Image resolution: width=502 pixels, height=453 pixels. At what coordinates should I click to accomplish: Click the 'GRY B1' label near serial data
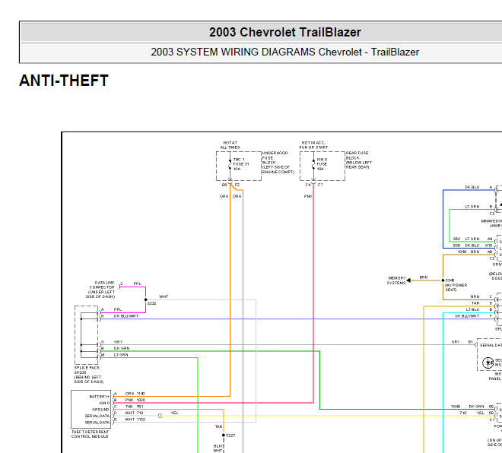coord(462,342)
